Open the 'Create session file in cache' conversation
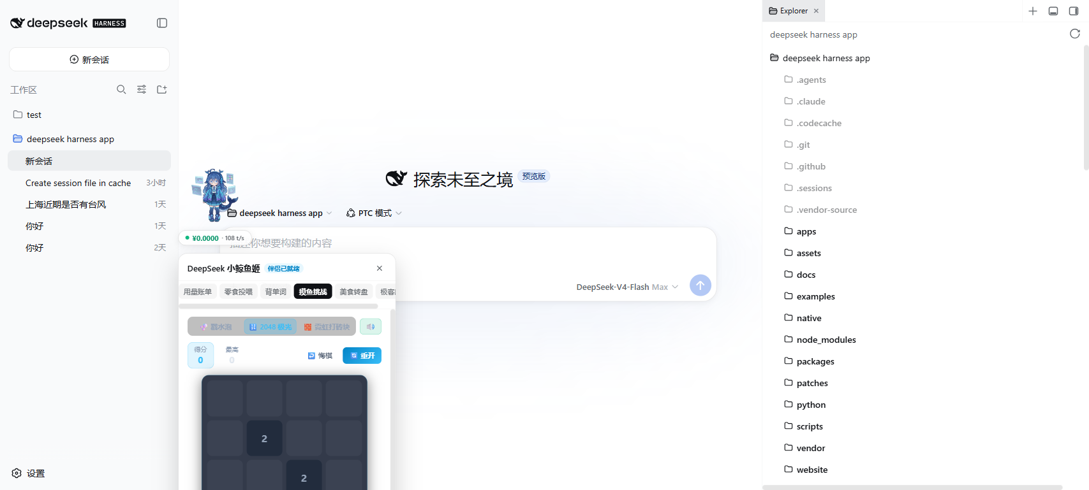This screenshot has width=1089, height=490. click(x=89, y=183)
